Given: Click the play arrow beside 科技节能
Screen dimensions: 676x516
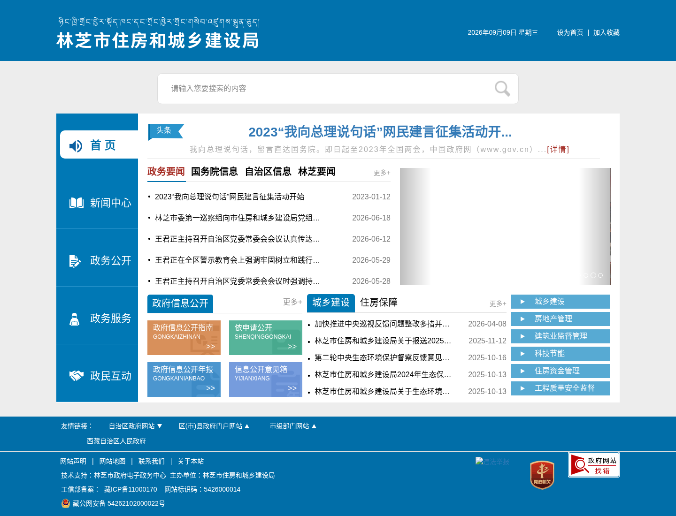Looking at the screenshot, I should pos(522,354).
